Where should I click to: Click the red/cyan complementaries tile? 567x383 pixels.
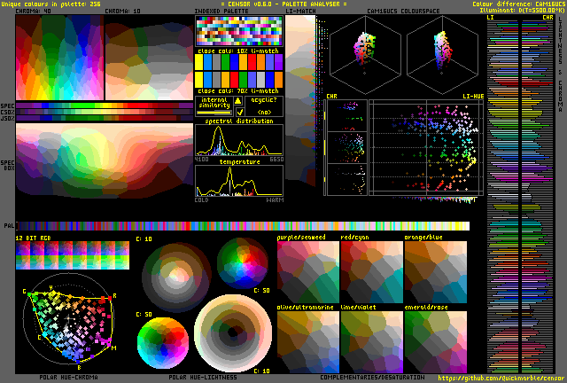372,272
